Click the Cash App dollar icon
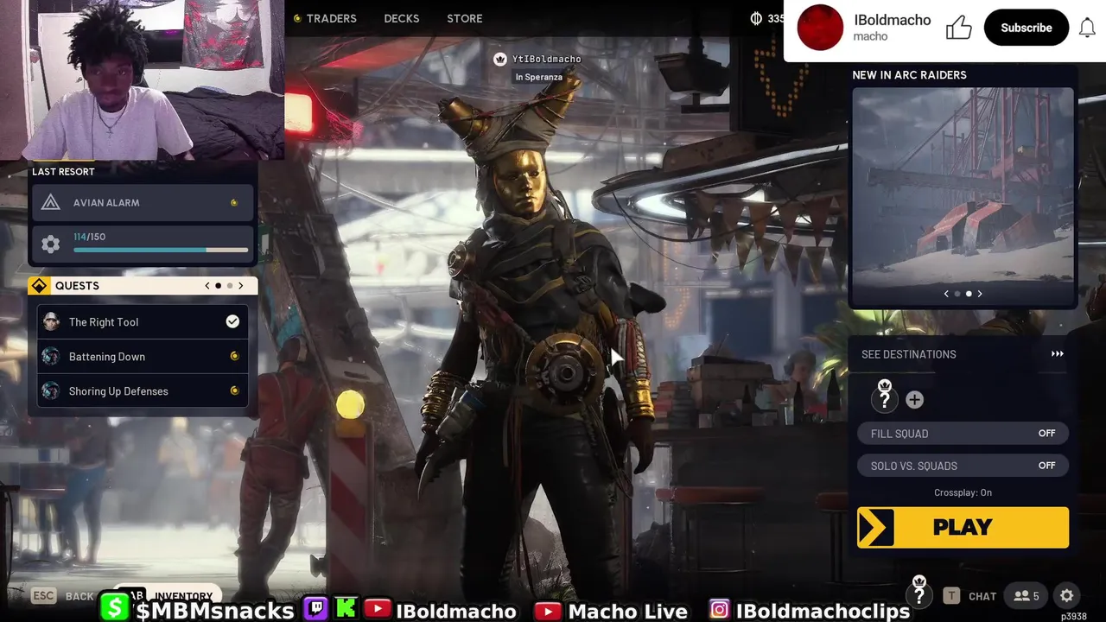This screenshot has height=622, width=1106. click(114, 608)
